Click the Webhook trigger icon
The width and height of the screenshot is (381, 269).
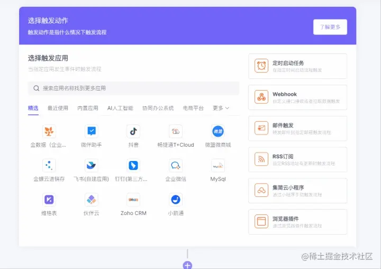261,97
